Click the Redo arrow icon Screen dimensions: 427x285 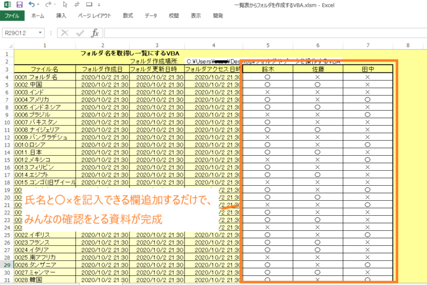pos(48,4)
